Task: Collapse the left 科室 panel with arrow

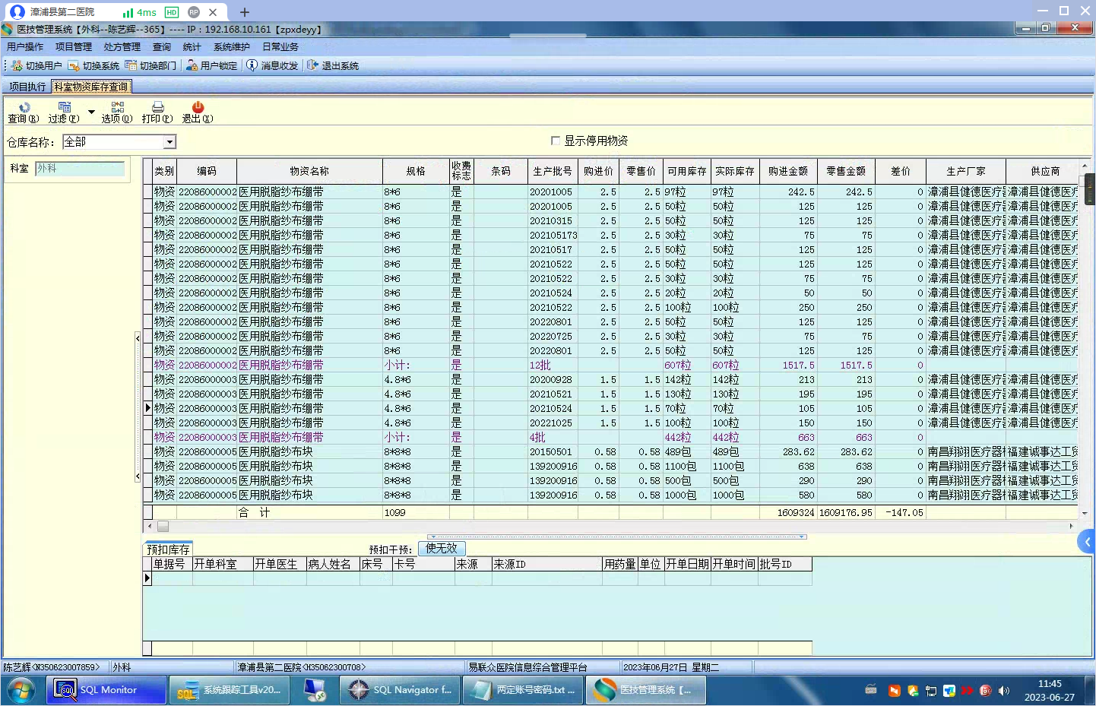Action: click(138, 337)
